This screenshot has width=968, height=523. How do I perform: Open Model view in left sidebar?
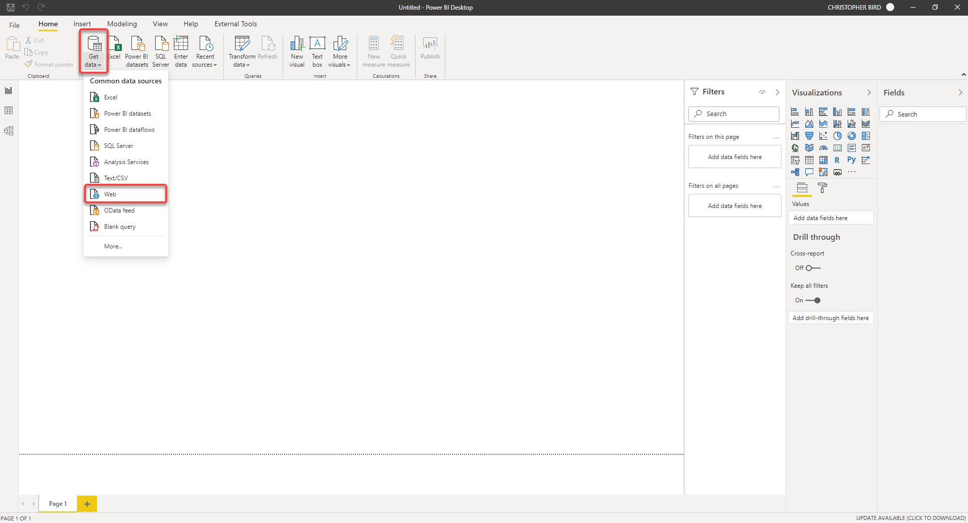[x=9, y=131]
